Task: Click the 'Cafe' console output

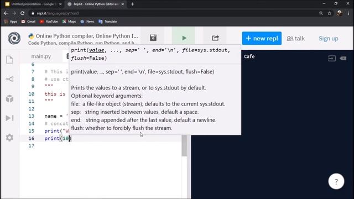Action: point(249,56)
